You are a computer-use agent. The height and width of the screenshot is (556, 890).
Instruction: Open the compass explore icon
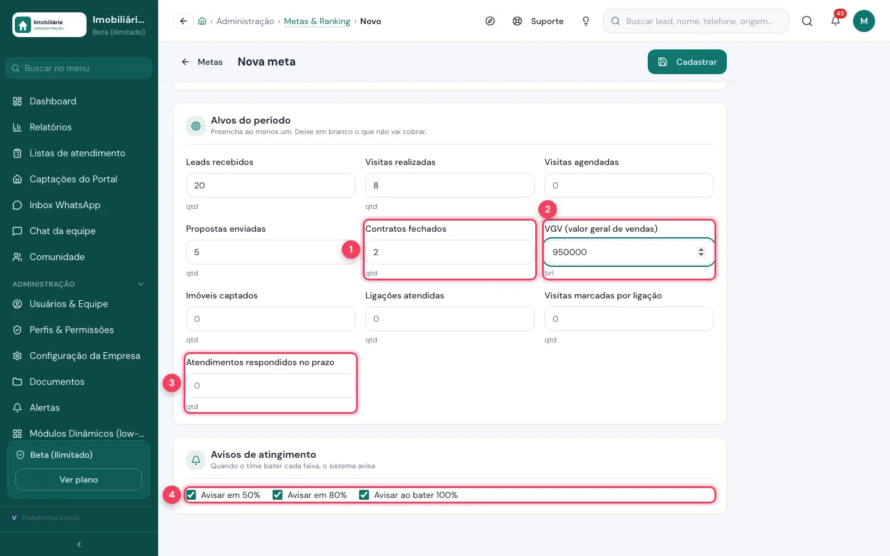[490, 21]
